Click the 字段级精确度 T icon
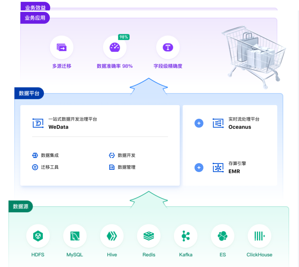 coord(168,47)
